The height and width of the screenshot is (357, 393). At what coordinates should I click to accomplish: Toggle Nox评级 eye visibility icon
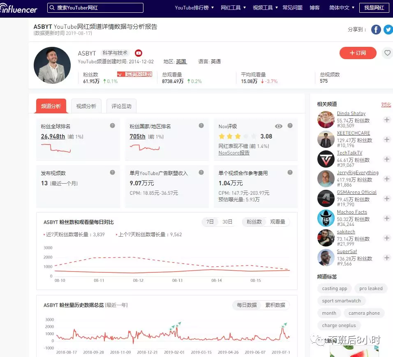[278, 126]
